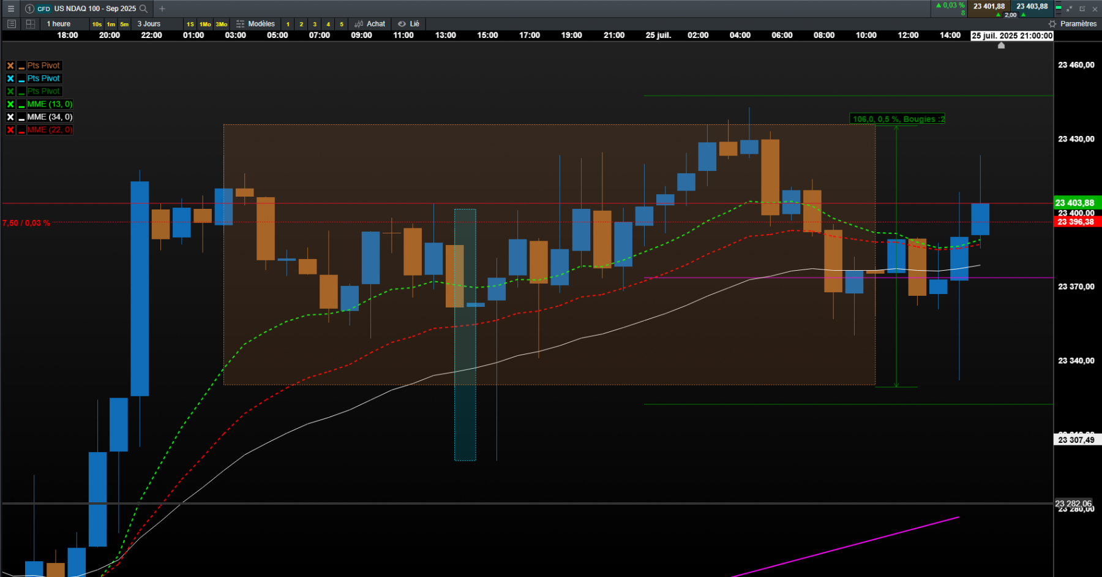Click the 7,50 / 0,03 % red line label
The width and height of the screenshot is (1102, 577).
tap(26, 223)
